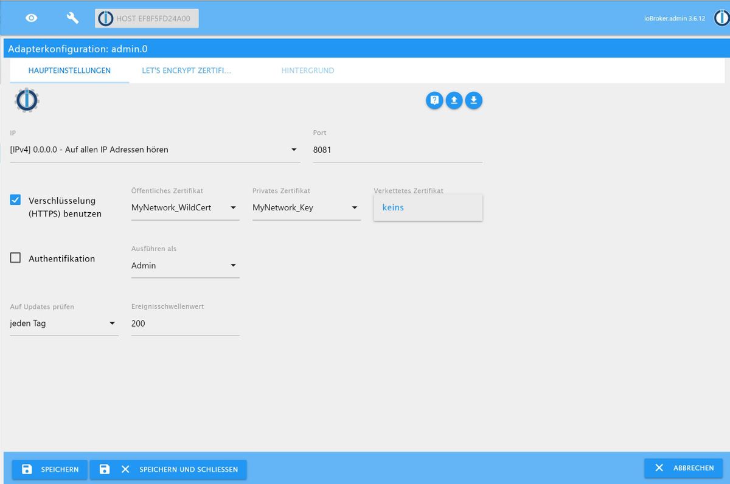This screenshot has height=484, width=730.
Task: Open Privates Zertifikat dropdown
Action: [307, 207]
